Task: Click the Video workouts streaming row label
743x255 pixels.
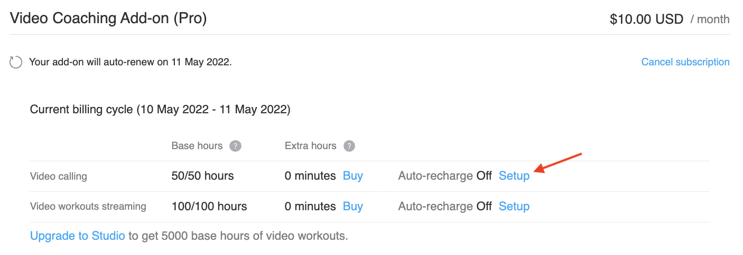Action: coord(88,206)
